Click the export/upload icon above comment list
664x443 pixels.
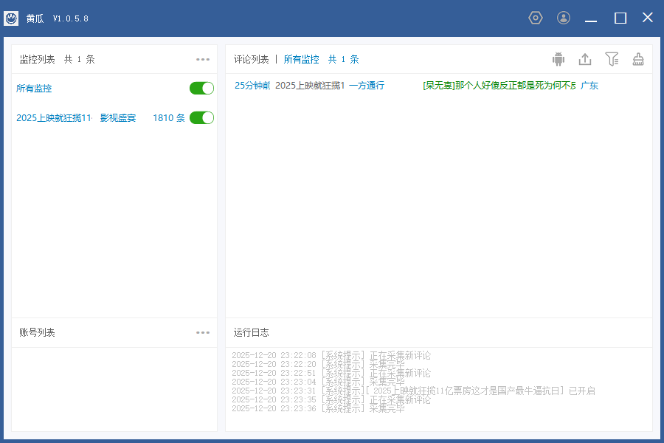[x=585, y=59]
